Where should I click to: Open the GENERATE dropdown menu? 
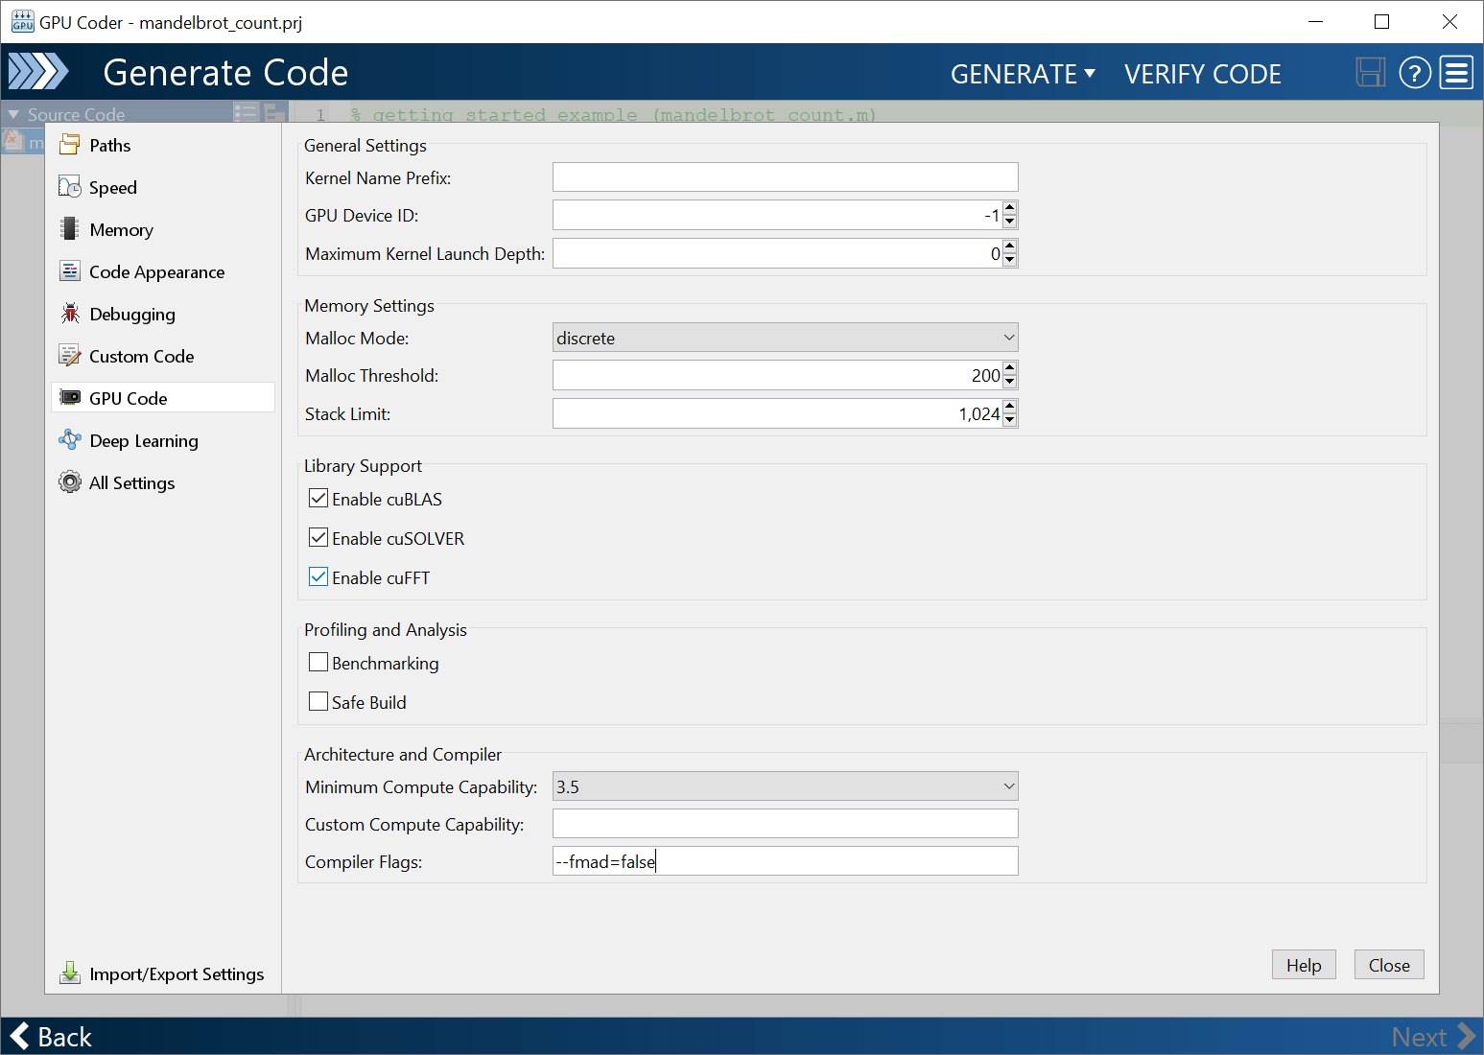tap(1023, 73)
